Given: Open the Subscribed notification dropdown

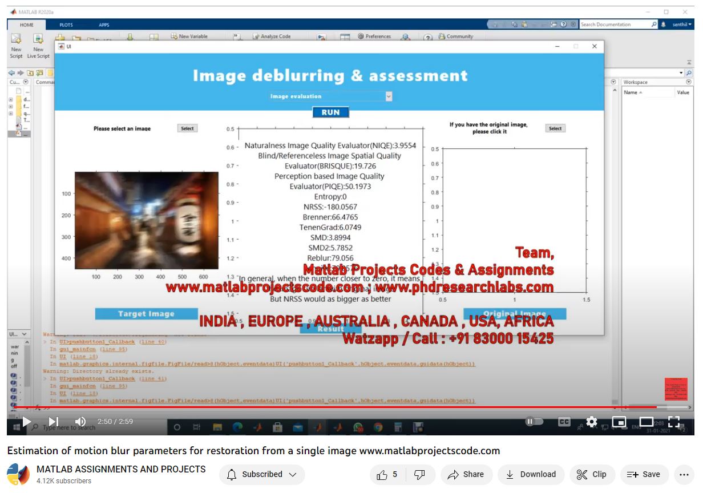Looking at the screenshot, I should tap(262, 474).
